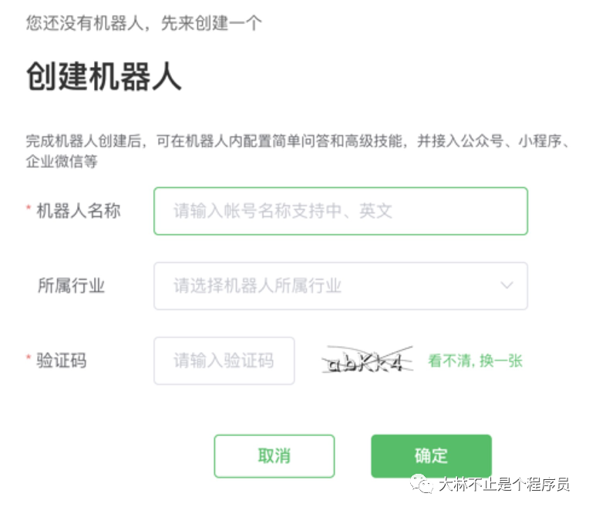The width and height of the screenshot is (589, 510).
Task: Click the 看不清, 换一张 refresh link
Action: tap(476, 361)
